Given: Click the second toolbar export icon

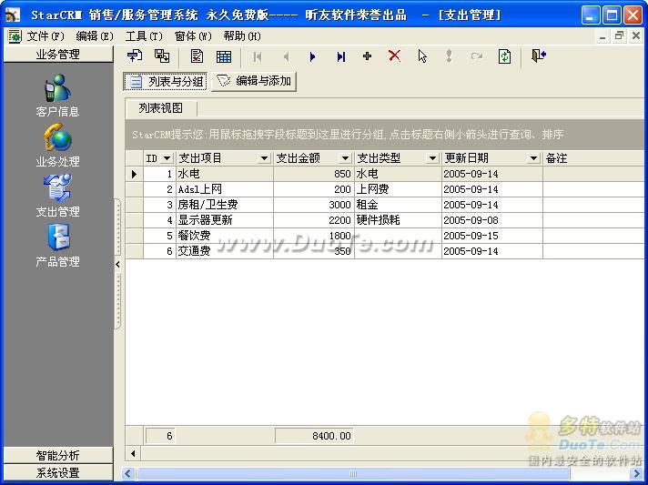Looking at the screenshot, I should (162, 56).
